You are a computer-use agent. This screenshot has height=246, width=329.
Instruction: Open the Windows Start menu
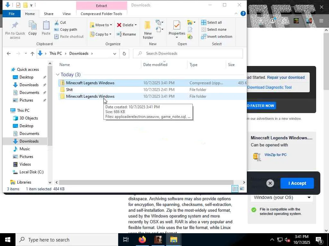8,240
